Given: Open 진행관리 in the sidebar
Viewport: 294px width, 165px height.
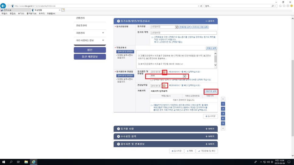Looking at the screenshot, I should pos(80,18).
